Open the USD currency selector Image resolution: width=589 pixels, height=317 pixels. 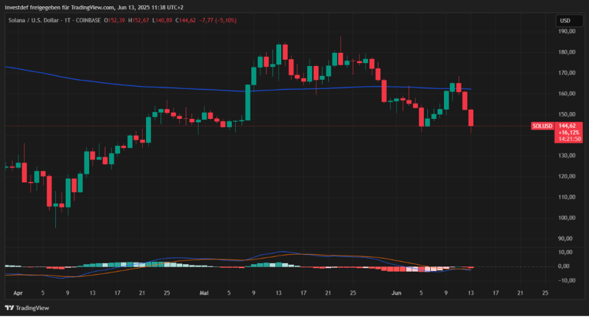(x=565, y=21)
